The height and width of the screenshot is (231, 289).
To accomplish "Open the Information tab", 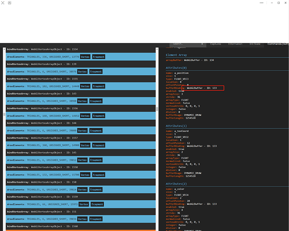I will pos(235,44).
